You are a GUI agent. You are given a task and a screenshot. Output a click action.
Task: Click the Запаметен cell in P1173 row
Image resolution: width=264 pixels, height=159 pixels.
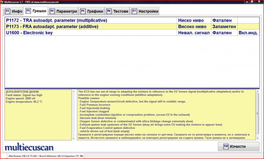(x=224, y=27)
